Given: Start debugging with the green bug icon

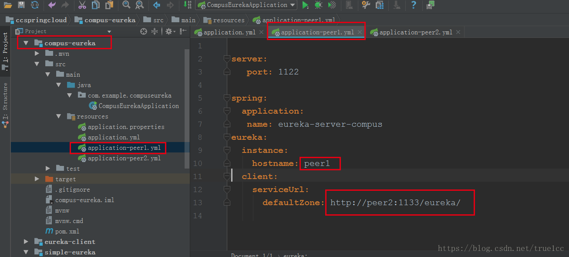Looking at the screenshot, I should click(x=319, y=5).
